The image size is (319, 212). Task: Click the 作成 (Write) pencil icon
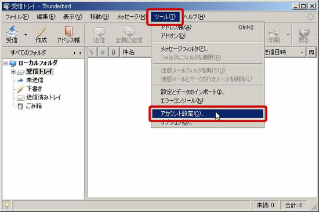click(x=41, y=35)
